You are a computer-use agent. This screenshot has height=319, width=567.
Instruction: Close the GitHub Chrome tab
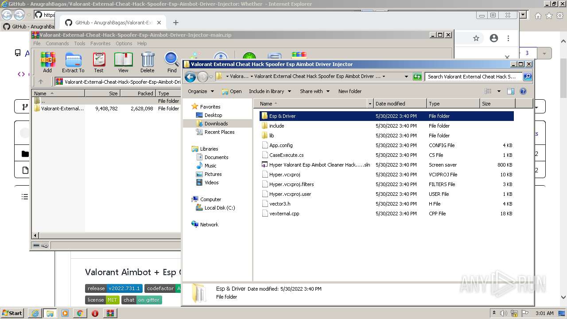click(159, 23)
